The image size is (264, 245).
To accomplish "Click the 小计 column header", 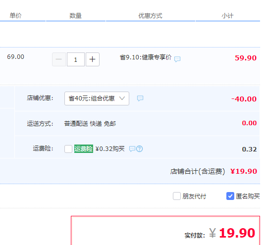I will tap(227, 16).
